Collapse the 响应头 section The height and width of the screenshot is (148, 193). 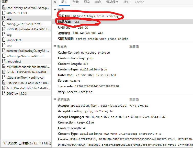click(x=55, y=46)
